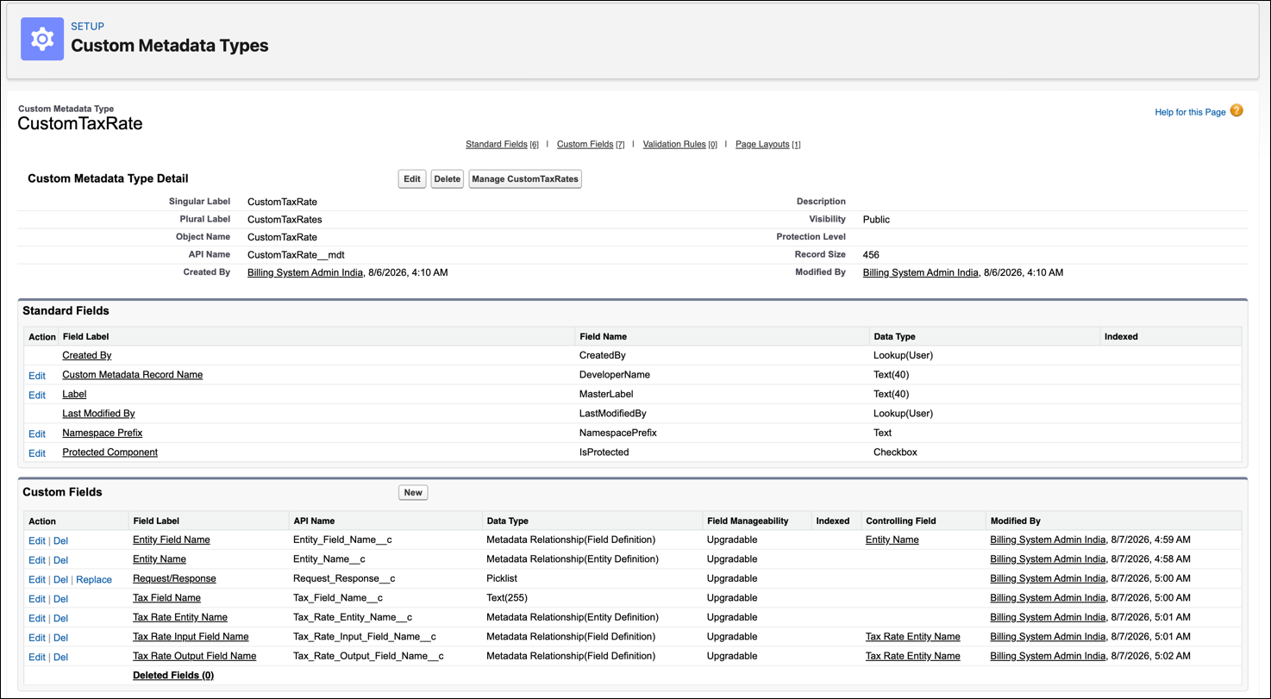
Task: Open the Created By standard field
Action: click(86, 355)
